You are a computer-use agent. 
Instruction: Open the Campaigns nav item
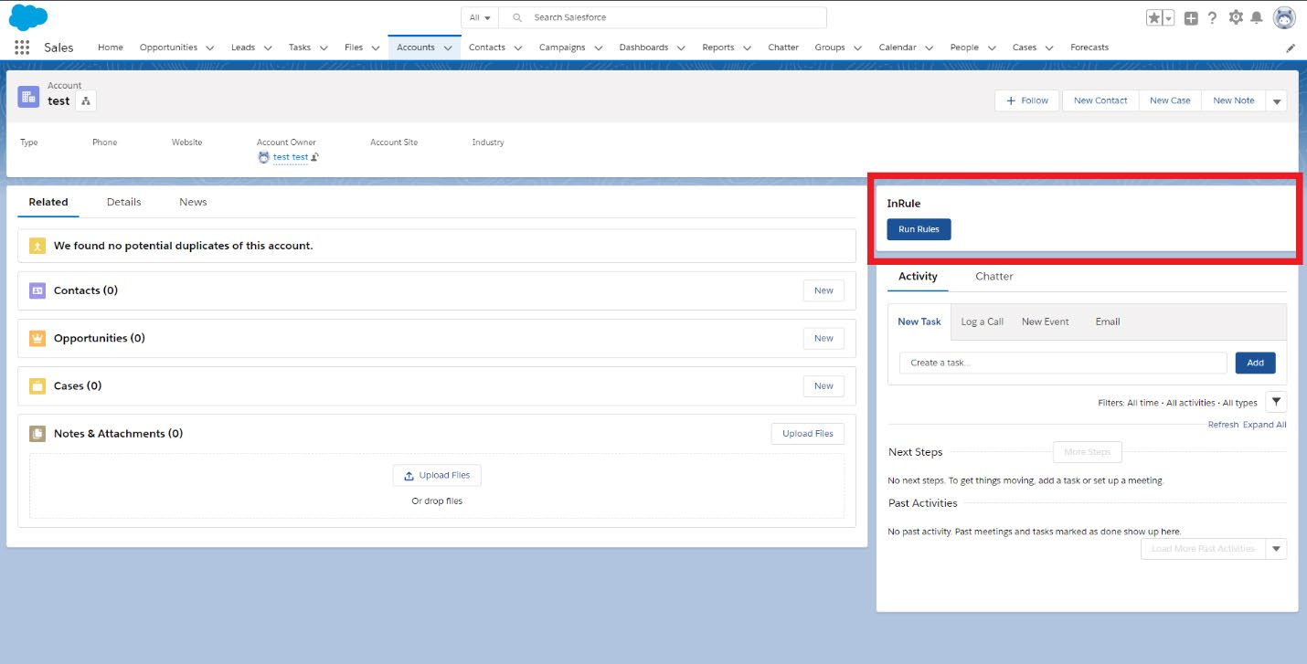pyautogui.click(x=562, y=47)
